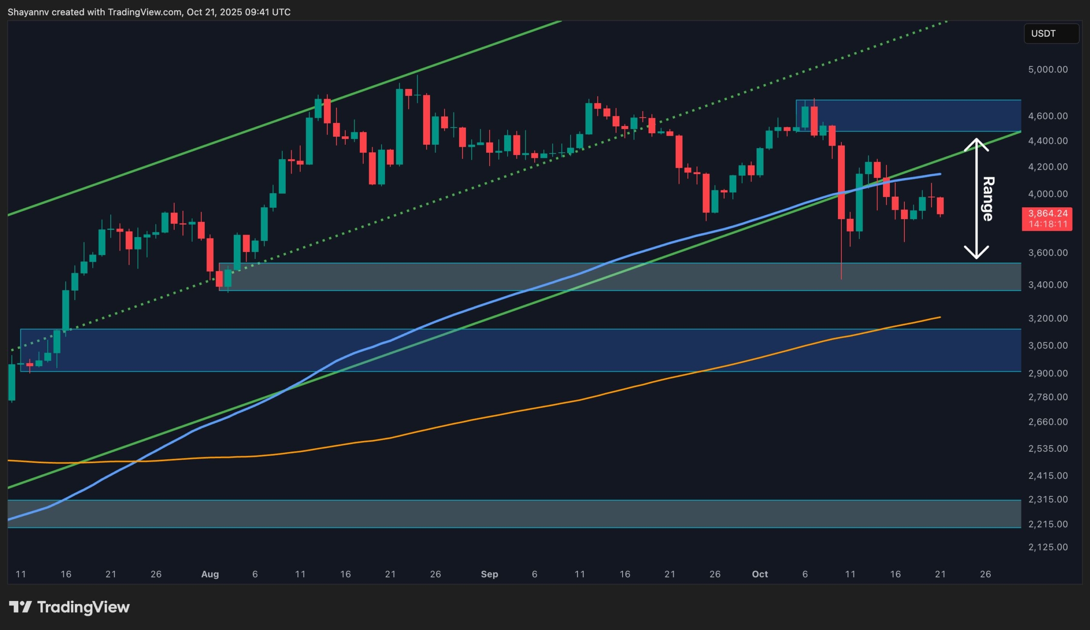Click the red current price label 3,864.24
This screenshot has height=630, width=1090.
pyautogui.click(x=1047, y=213)
